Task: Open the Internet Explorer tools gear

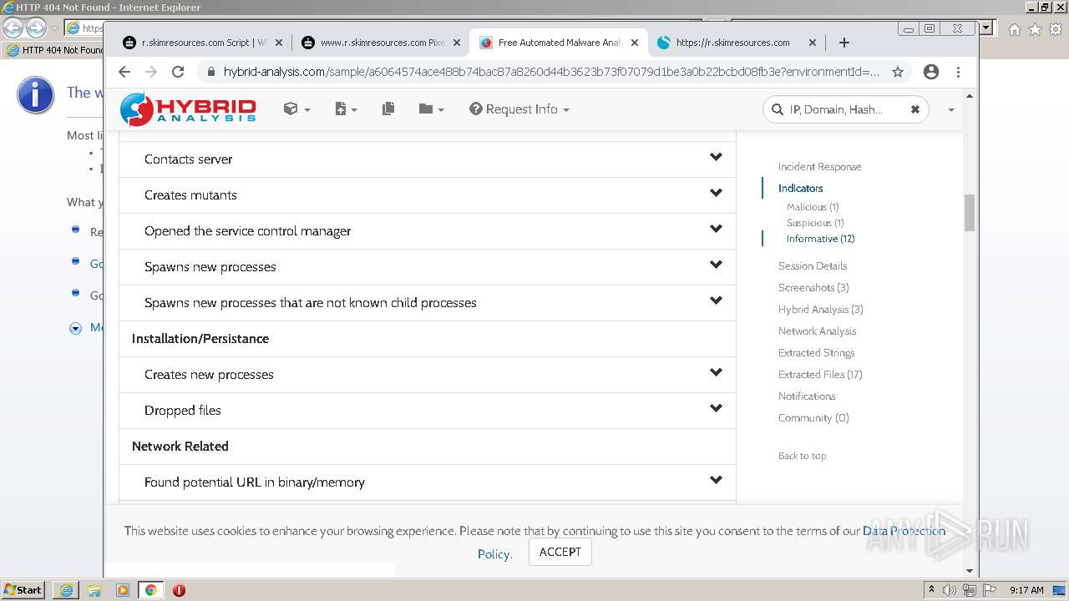Action: pos(1056,30)
